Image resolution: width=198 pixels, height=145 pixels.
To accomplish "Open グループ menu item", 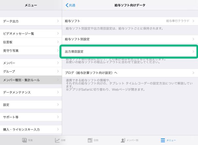I will coord(31,71).
